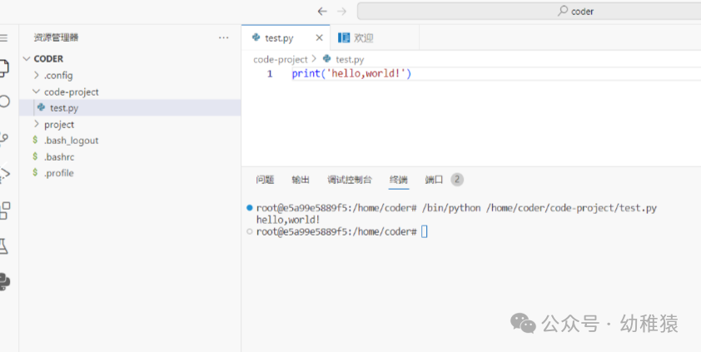This screenshot has width=701, height=352.
Task: Collapse the code-project folder
Action: click(130, 92)
